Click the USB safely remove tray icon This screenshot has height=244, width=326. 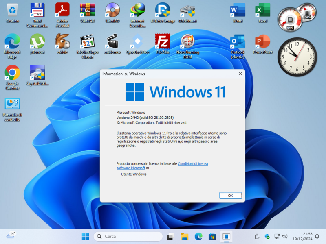[x=257, y=236]
